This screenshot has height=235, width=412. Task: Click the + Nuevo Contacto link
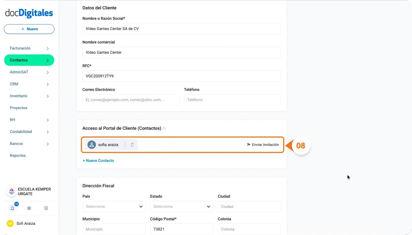[98, 160]
